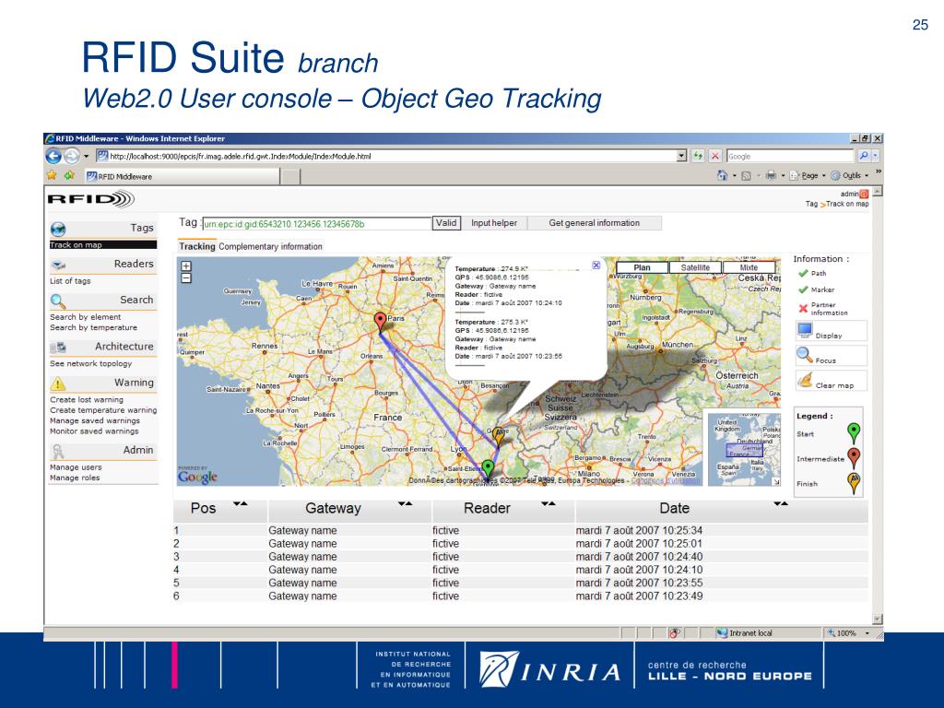Open the search provider dropdown arrow

point(876,156)
